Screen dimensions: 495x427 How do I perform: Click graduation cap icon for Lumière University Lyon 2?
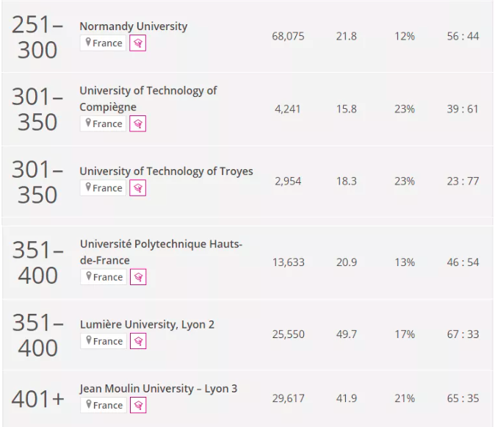pos(138,341)
